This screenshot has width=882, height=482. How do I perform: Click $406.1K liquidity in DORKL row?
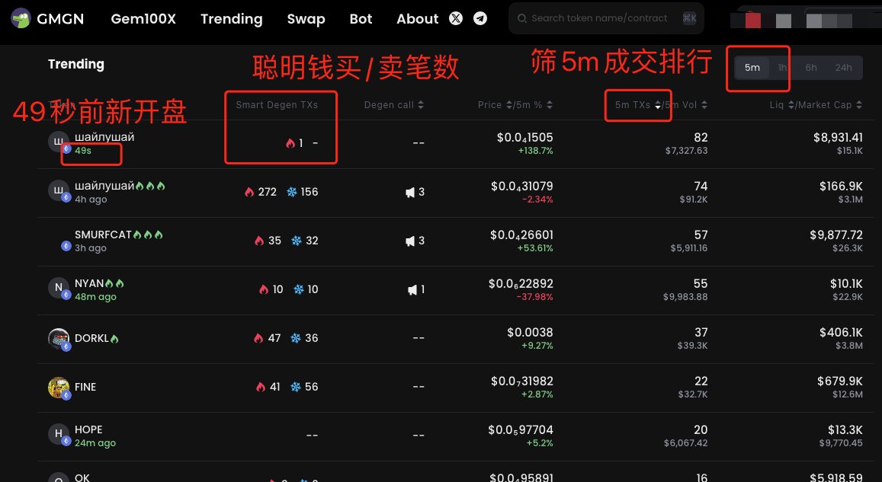[x=841, y=333]
